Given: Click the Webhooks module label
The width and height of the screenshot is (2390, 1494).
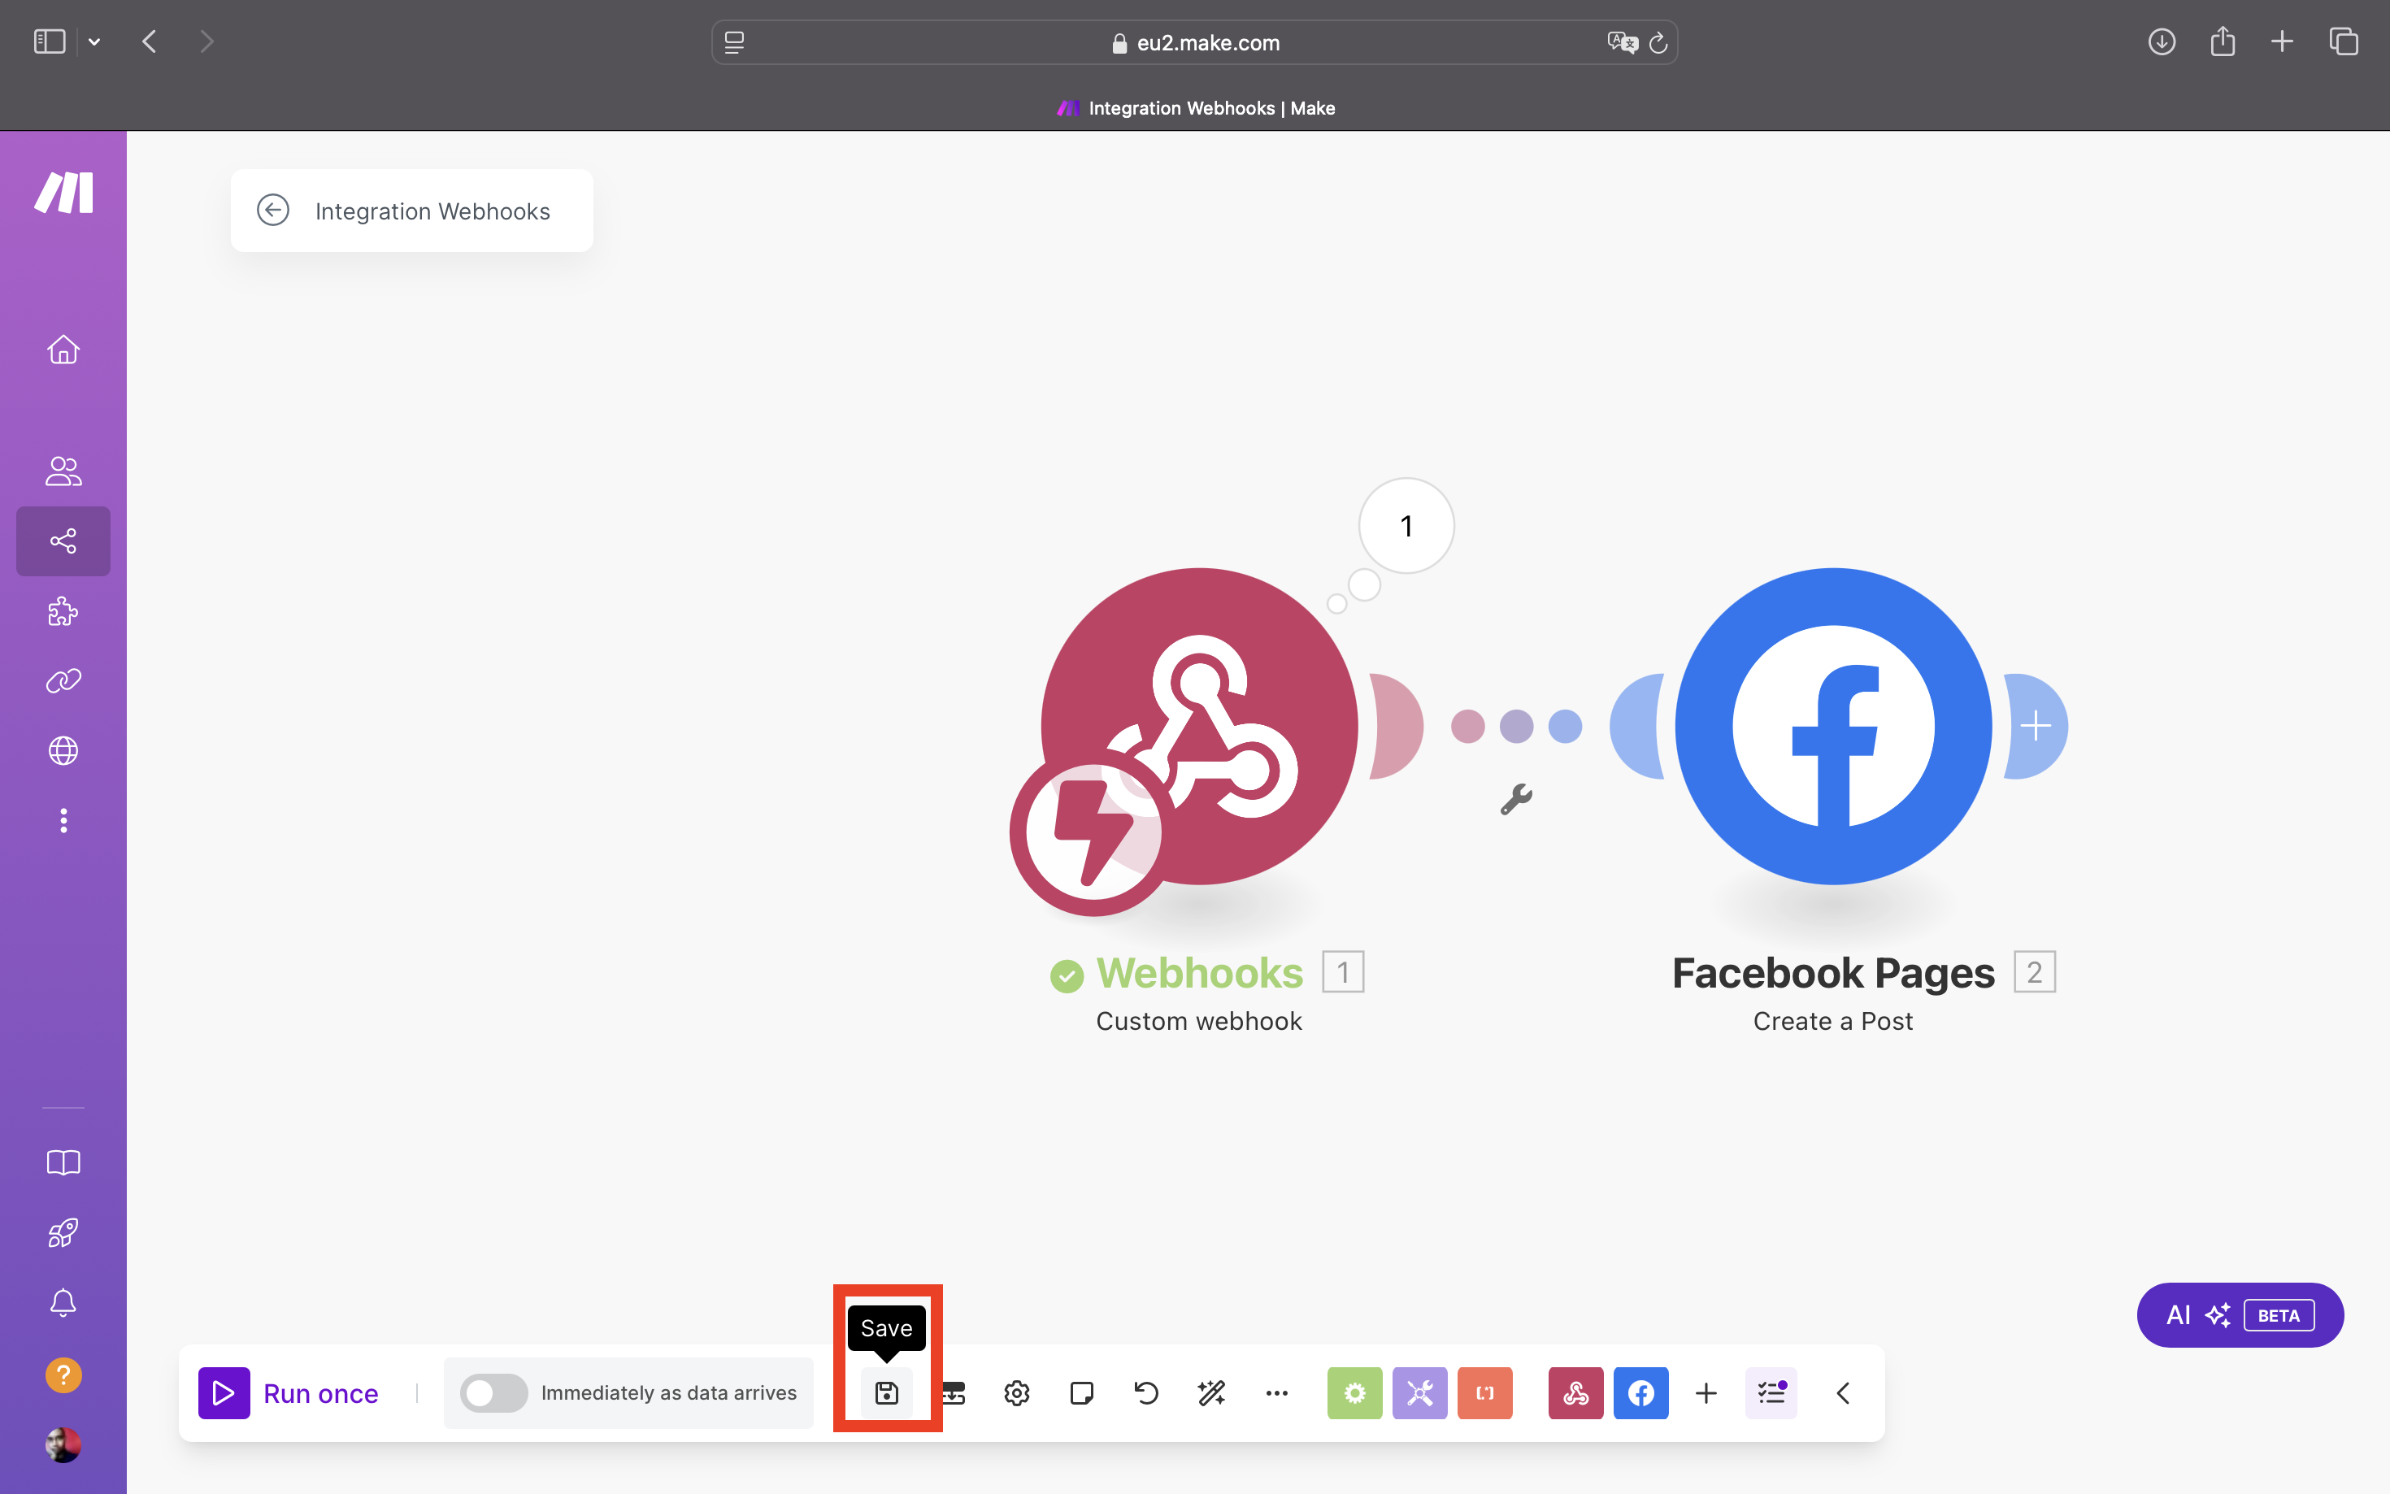Looking at the screenshot, I should 1199,973.
